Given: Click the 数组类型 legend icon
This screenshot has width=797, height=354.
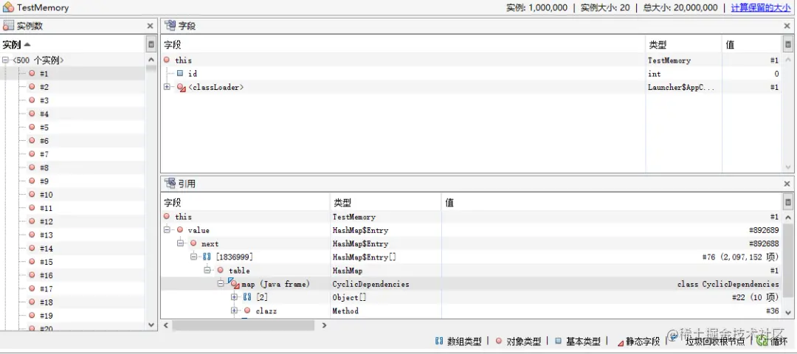Looking at the screenshot, I should [x=439, y=341].
